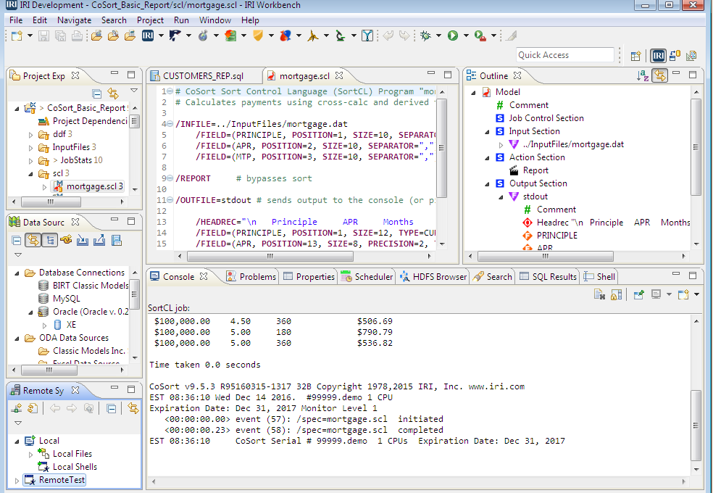Open the File menu
Viewport: 713px width, 493px height.
[16, 20]
